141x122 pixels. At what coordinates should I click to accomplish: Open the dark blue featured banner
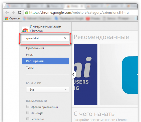point(86,75)
